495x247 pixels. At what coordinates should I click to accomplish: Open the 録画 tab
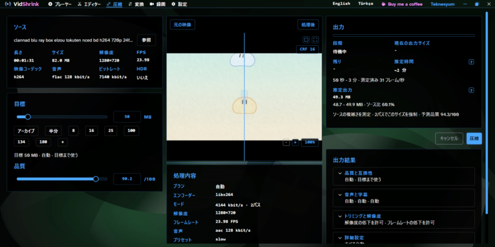157,4
